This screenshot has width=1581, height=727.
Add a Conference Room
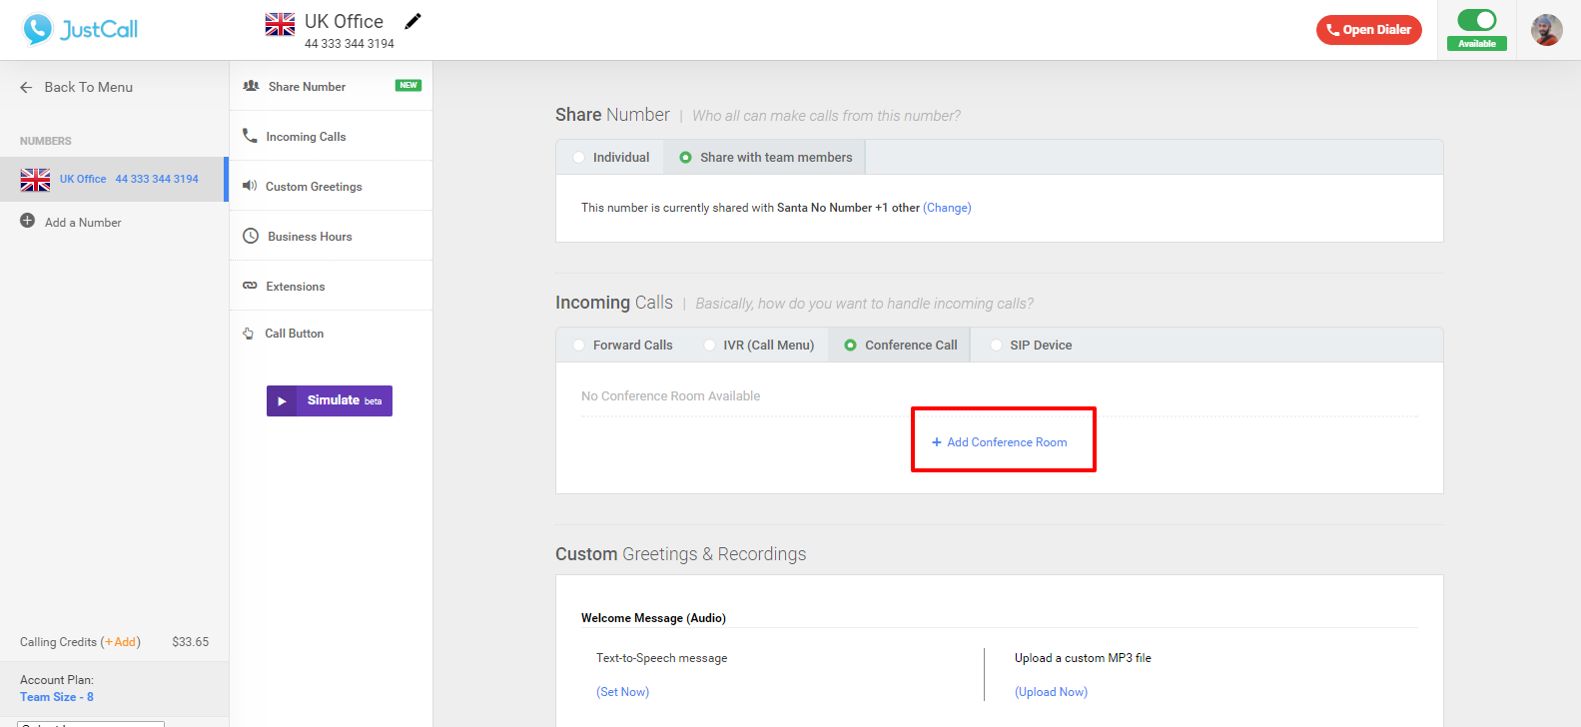[x=1000, y=442]
